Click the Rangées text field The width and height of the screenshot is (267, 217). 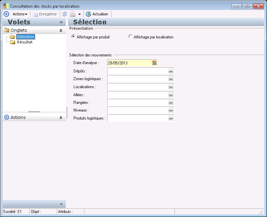[x=138, y=102]
